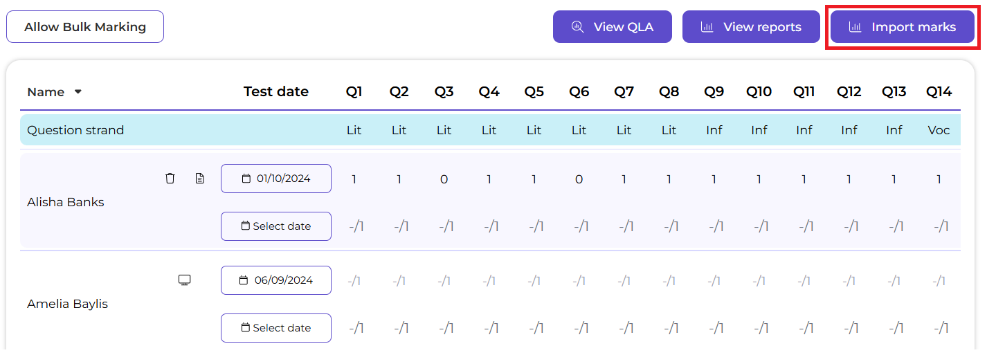The width and height of the screenshot is (987, 355).
Task: Click the Test date column header
Action: pyautogui.click(x=276, y=91)
